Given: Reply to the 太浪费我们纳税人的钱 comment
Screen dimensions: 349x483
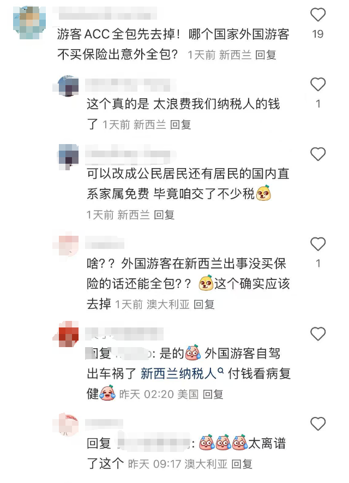Looking at the screenshot, I should 180,125.
